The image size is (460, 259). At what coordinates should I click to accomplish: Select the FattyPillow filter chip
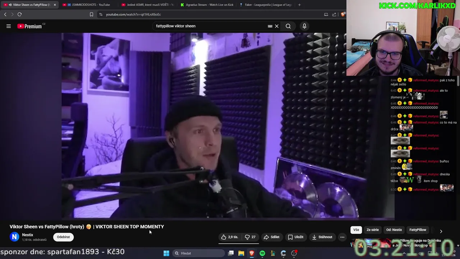418,230
